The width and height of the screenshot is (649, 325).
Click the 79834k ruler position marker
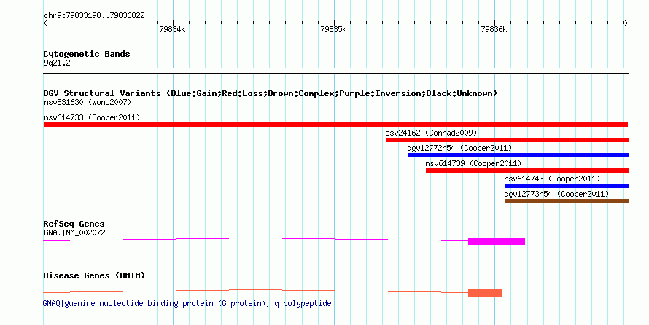173,29
